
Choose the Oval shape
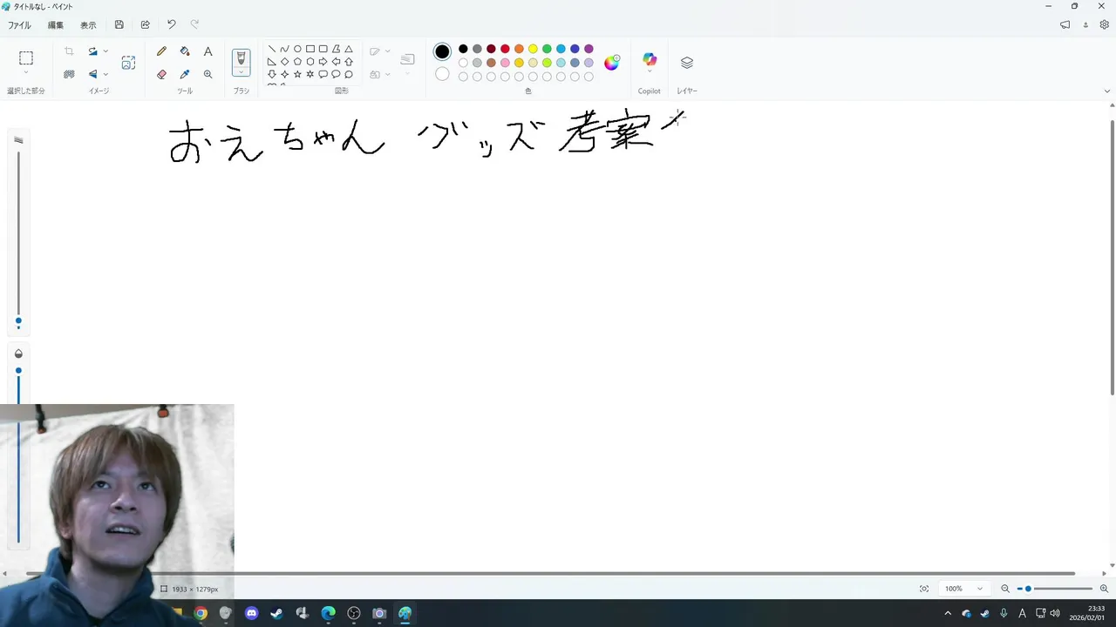point(297,50)
